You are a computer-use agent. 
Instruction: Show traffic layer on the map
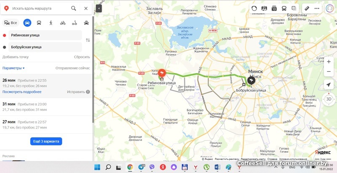tap(254, 8)
